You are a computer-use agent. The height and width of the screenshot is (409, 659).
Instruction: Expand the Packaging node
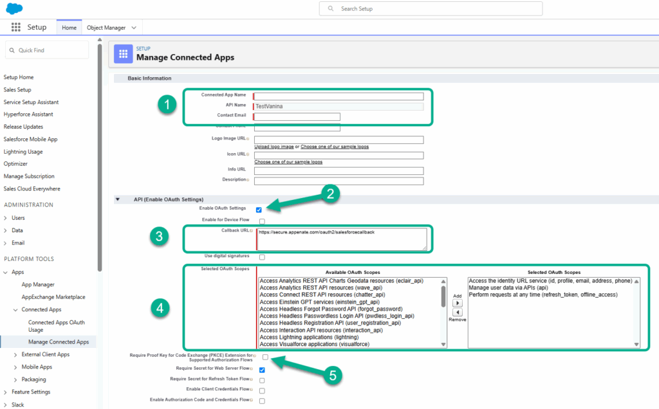point(15,379)
